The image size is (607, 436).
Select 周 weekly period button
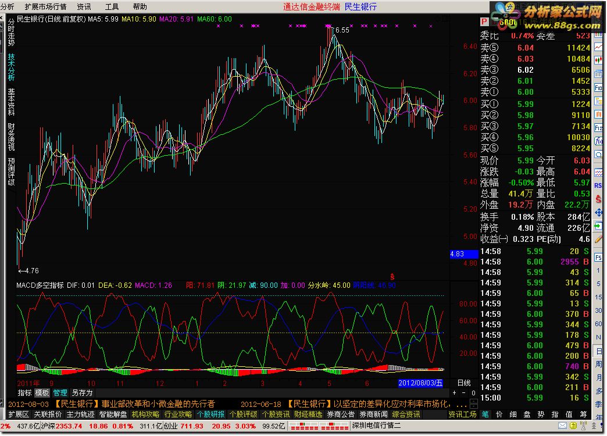pos(598,364)
